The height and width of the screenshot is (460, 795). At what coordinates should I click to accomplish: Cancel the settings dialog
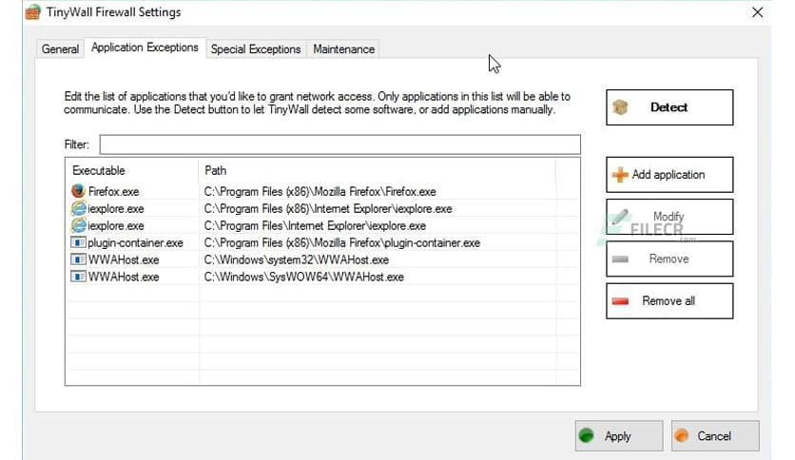[x=715, y=435]
